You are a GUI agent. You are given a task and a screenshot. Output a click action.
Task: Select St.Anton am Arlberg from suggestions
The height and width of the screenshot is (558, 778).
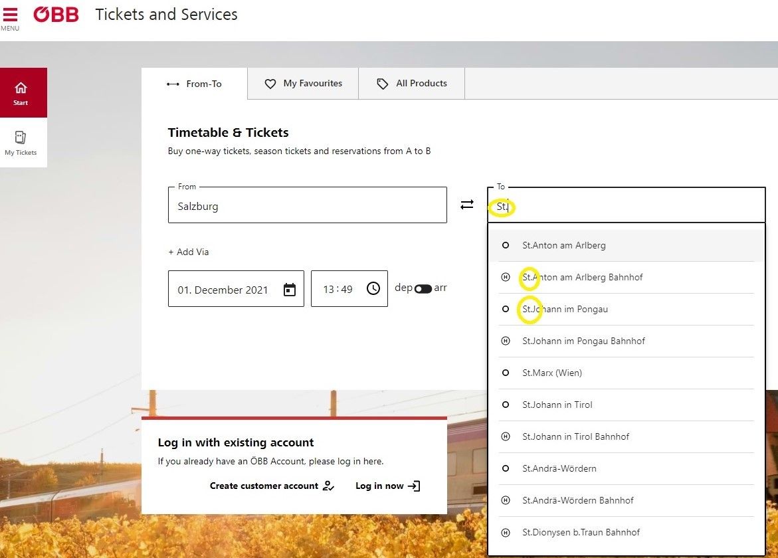point(563,245)
